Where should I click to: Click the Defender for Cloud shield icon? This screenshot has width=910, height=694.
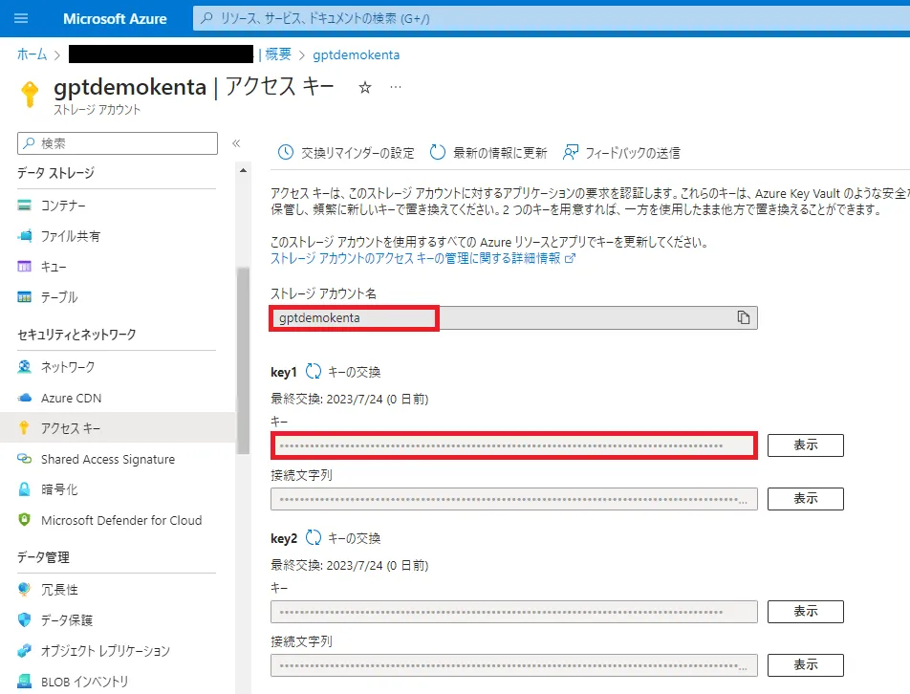pos(25,519)
